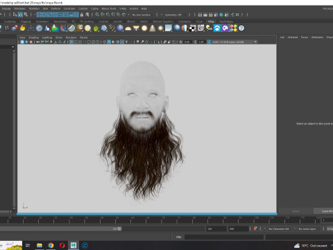The height and width of the screenshot is (250, 333).
Task: Select by object type mode icon
Action: click(20, 15)
